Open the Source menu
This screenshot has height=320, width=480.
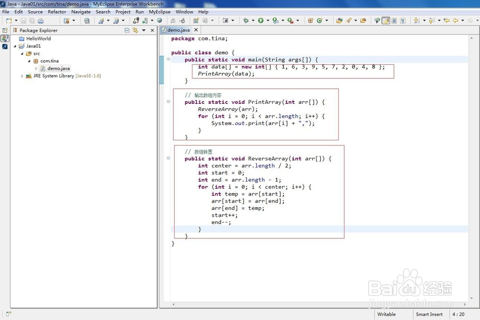(x=35, y=12)
